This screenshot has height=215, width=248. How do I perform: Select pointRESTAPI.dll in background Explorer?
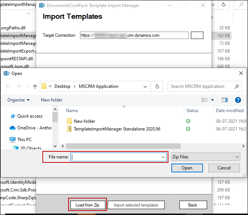pos(16,59)
